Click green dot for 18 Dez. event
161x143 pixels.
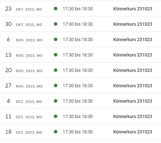coord(56,132)
